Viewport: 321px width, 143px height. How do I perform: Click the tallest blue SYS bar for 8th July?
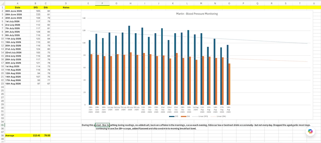[129, 65]
